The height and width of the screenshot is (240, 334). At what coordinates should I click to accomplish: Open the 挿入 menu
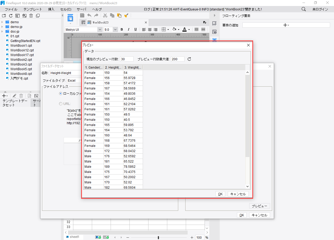tap(51, 9)
